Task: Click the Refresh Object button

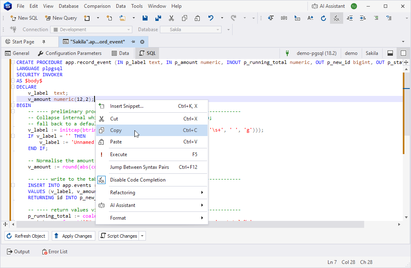Action: (x=26, y=236)
